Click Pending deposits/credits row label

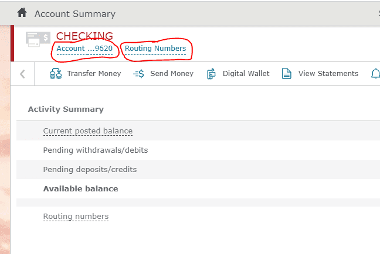(x=90, y=170)
